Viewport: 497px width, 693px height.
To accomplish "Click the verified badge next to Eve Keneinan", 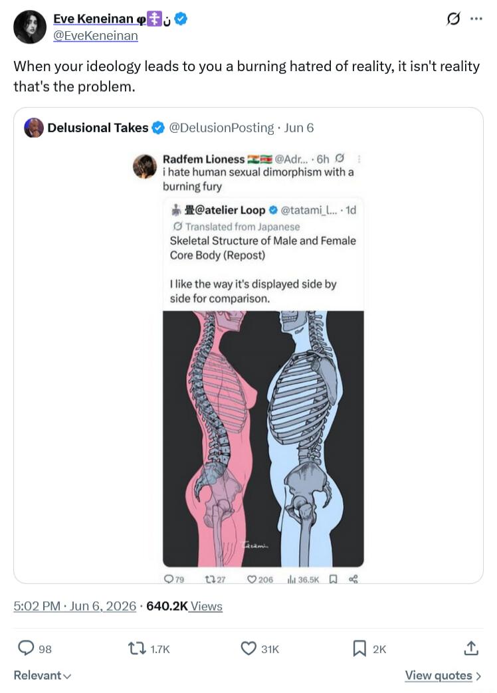I will (181, 19).
